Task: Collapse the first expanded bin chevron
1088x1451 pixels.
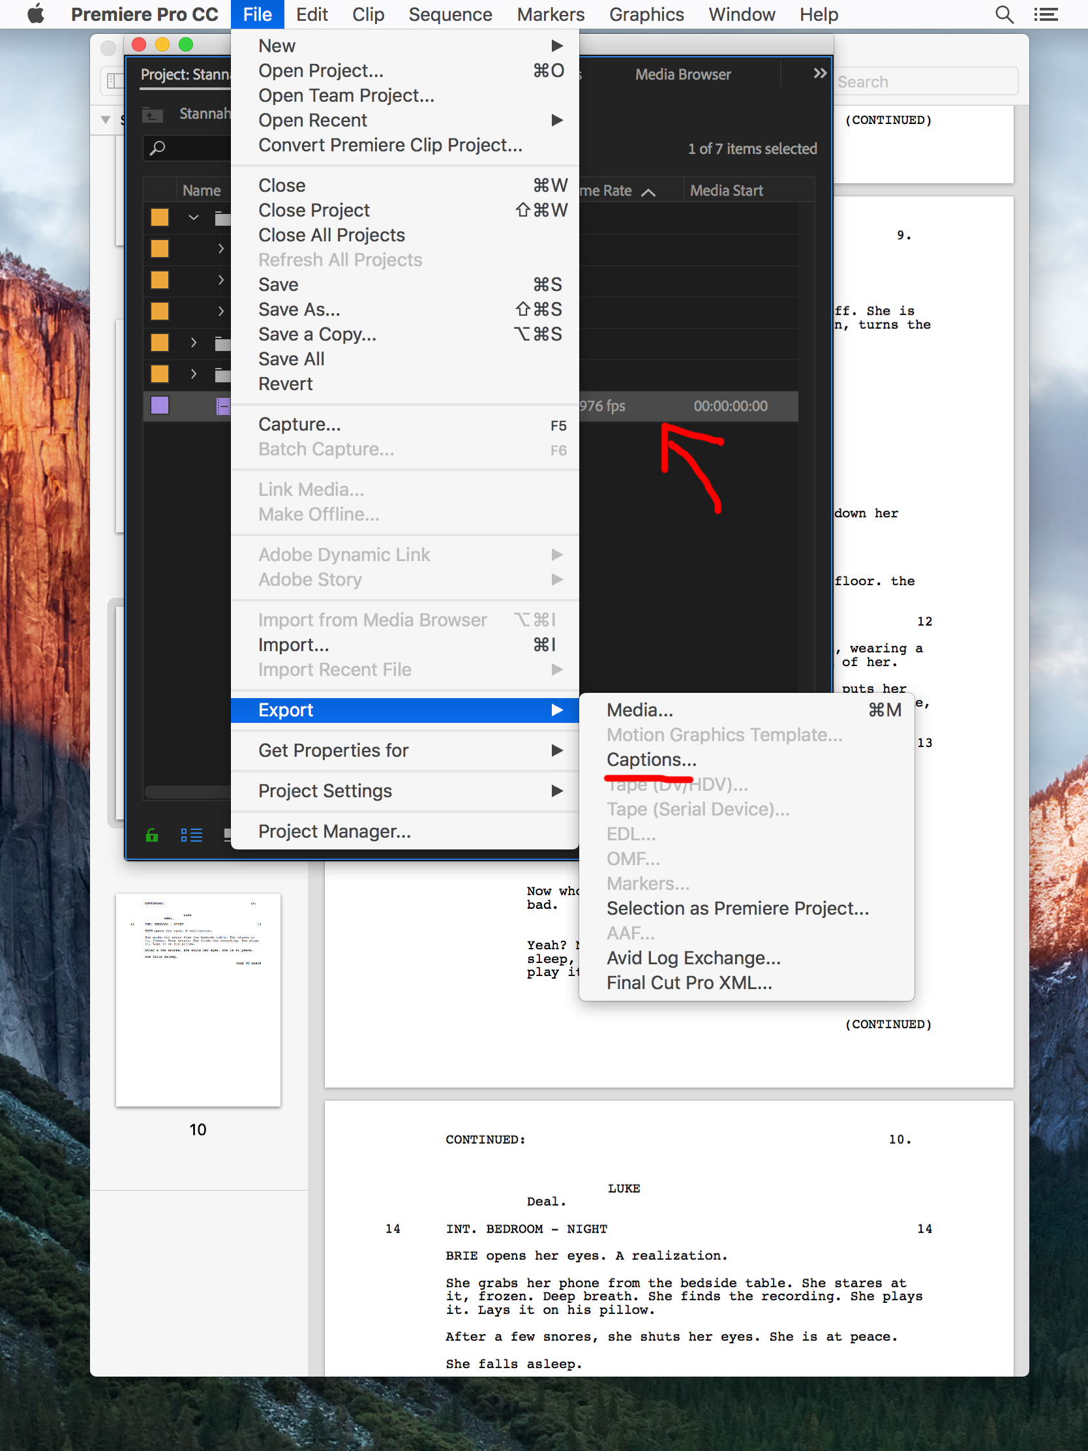Action: click(x=194, y=217)
